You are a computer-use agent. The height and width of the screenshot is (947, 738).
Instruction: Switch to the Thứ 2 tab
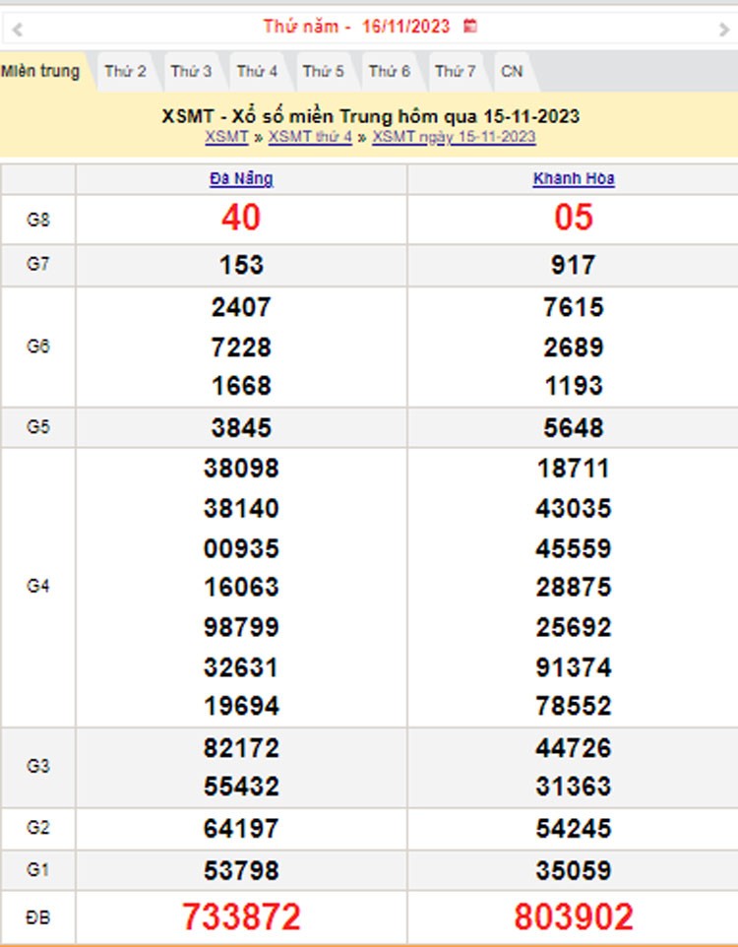[125, 71]
